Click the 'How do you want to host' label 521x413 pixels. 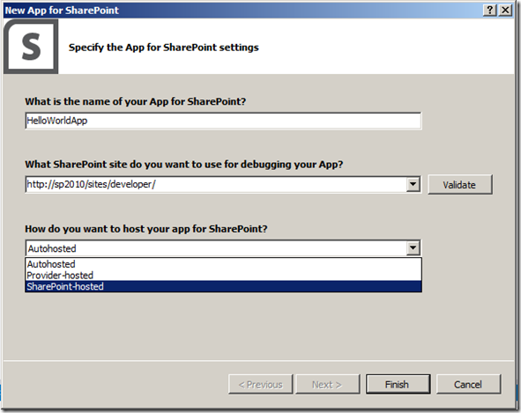coord(146,229)
